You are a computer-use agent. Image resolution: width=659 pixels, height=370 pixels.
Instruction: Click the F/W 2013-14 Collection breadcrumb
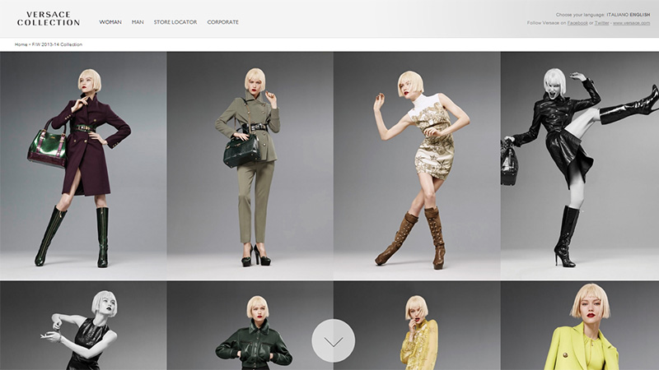(57, 44)
